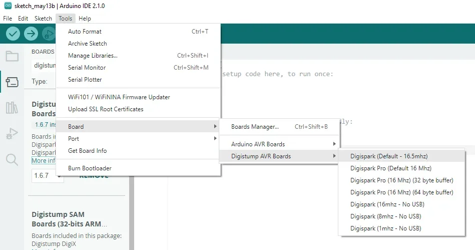Open the Edit menu
The width and height of the screenshot is (475, 250).
point(23,19)
